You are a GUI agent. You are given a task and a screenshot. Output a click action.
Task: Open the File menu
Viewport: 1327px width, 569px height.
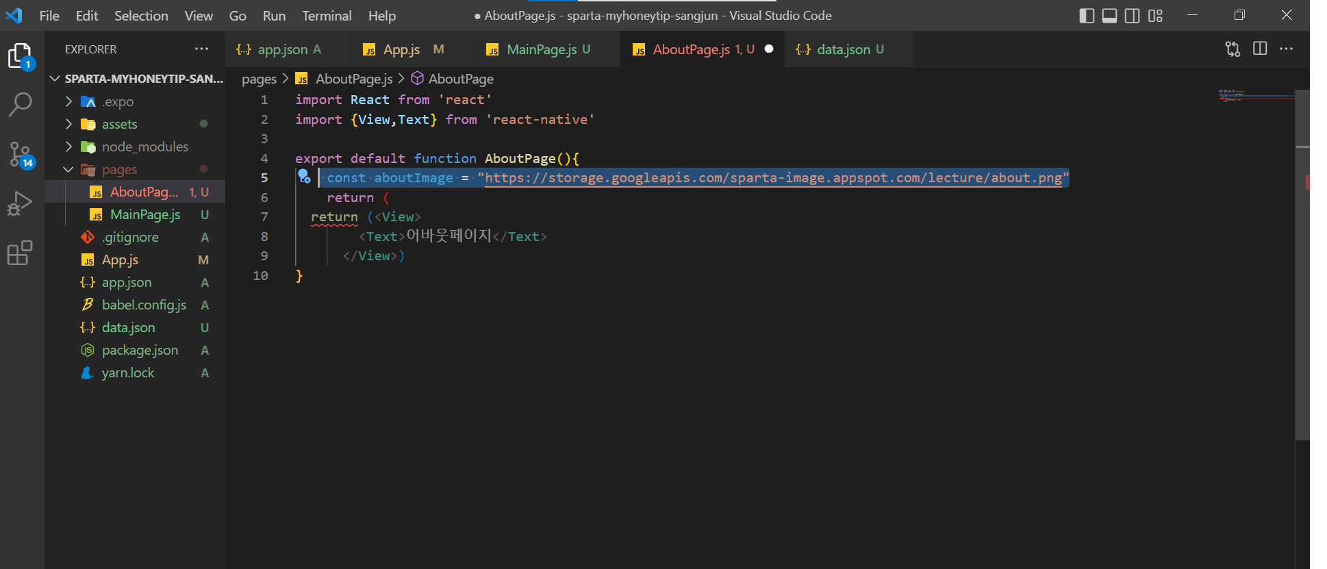pyautogui.click(x=49, y=15)
